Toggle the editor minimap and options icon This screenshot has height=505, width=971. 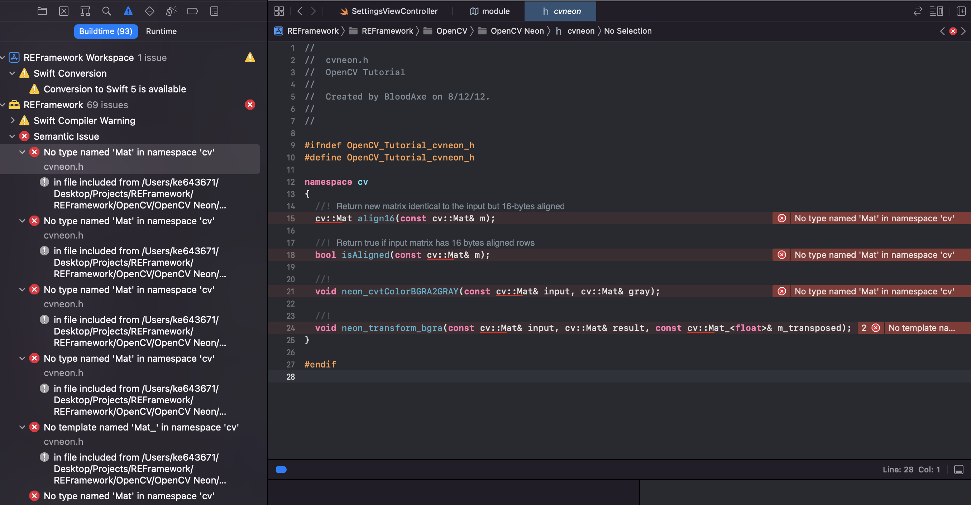tap(936, 11)
